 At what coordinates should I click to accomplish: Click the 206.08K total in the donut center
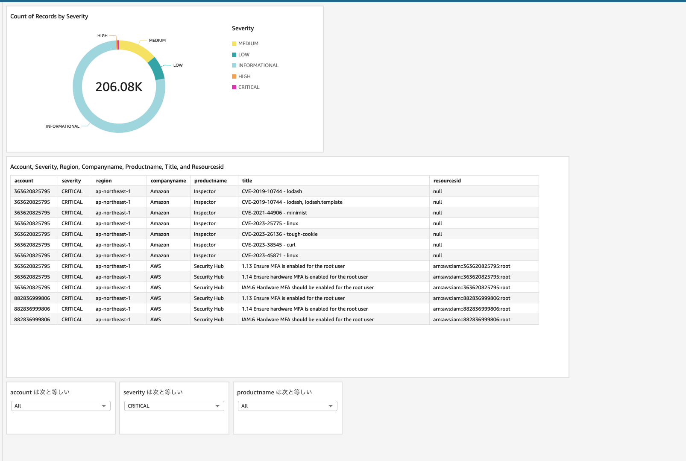click(x=119, y=87)
